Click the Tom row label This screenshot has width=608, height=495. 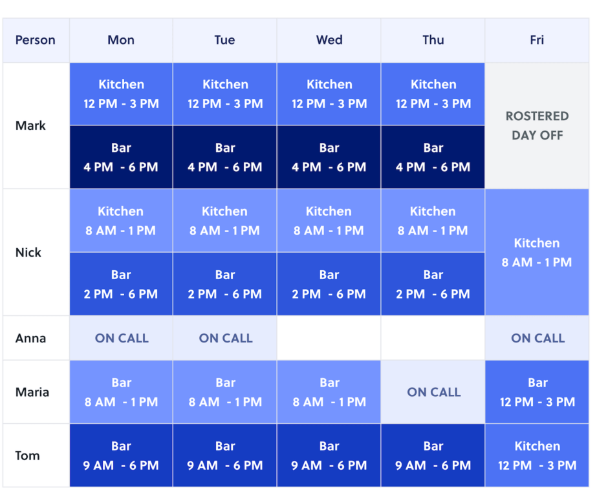point(28,456)
